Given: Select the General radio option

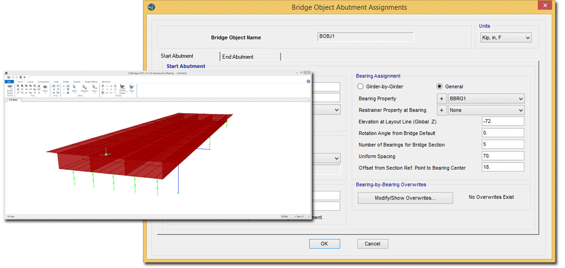Looking at the screenshot, I should coord(440,87).
